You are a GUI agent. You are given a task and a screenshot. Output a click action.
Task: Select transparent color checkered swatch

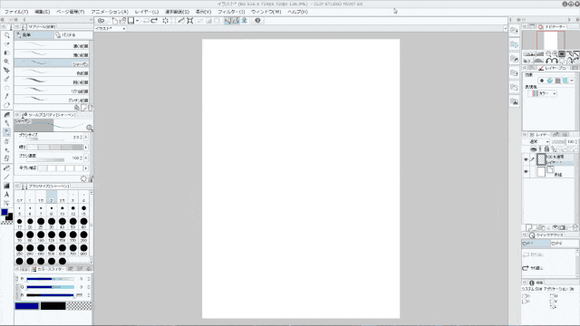click(x=79, y=306)
